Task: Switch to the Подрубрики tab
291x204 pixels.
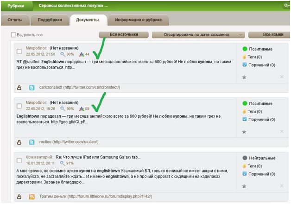Action: (x=50, y=20)
